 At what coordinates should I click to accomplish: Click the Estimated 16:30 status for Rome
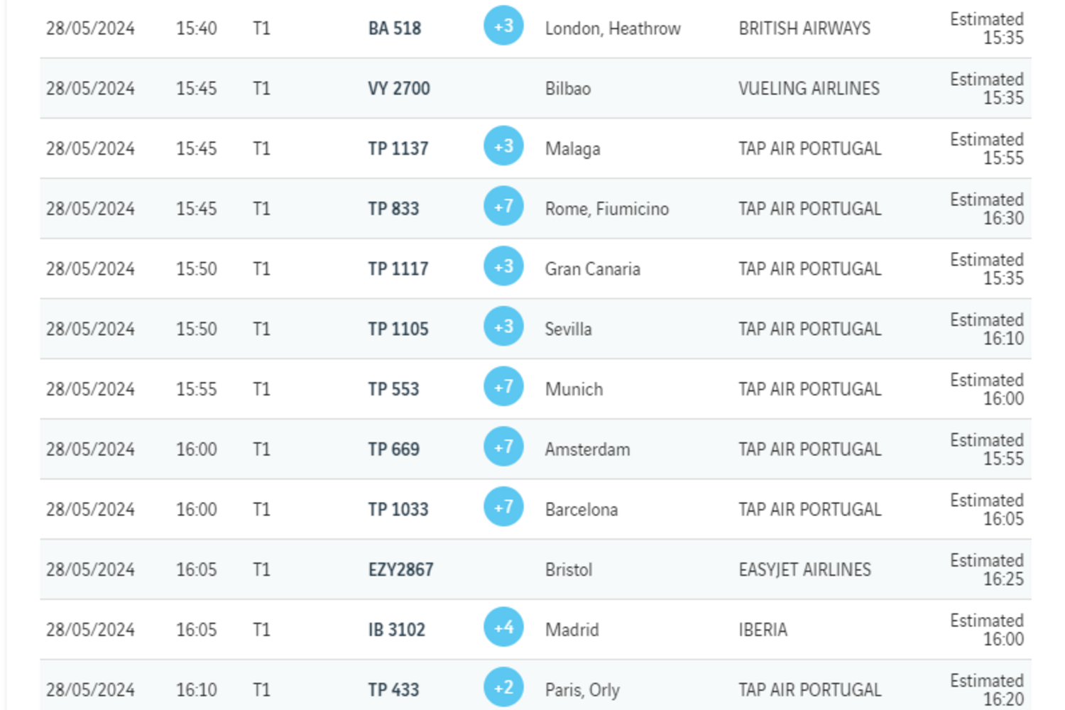point(987,209)
